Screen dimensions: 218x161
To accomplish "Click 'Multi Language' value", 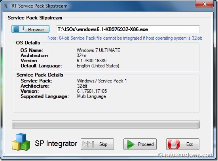I will point(91,96).
